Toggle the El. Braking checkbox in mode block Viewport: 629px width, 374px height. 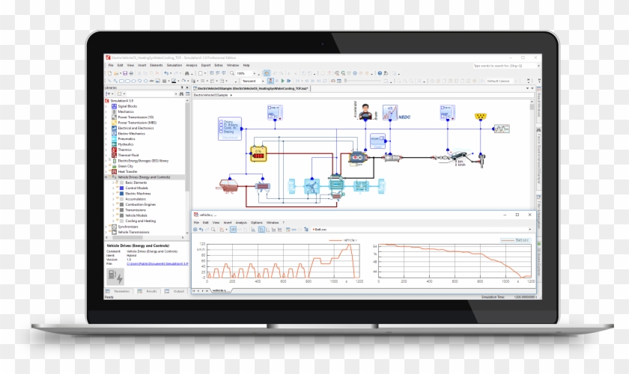coord(221,125)
